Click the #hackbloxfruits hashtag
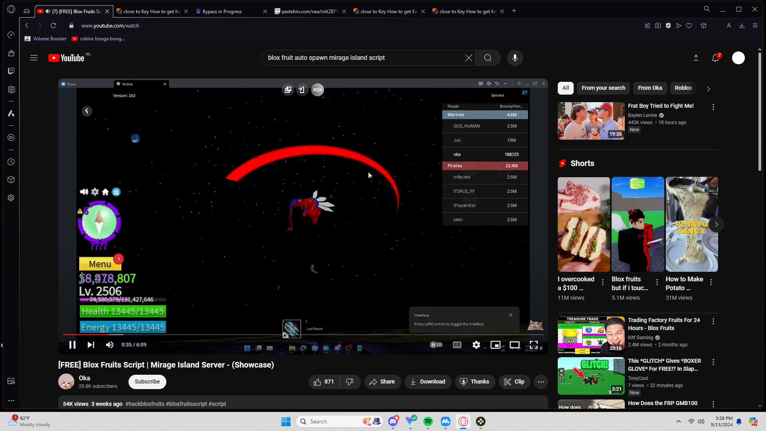The image size is (766, 431). point(145,404)
